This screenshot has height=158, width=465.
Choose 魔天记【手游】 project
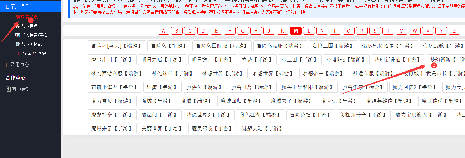click(340, 101)
